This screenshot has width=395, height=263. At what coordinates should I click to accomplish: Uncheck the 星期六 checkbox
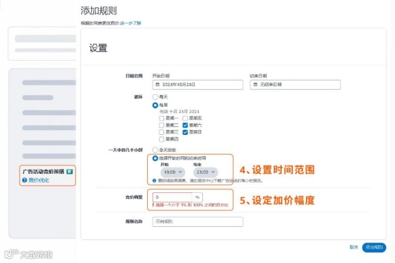(185, 125)
